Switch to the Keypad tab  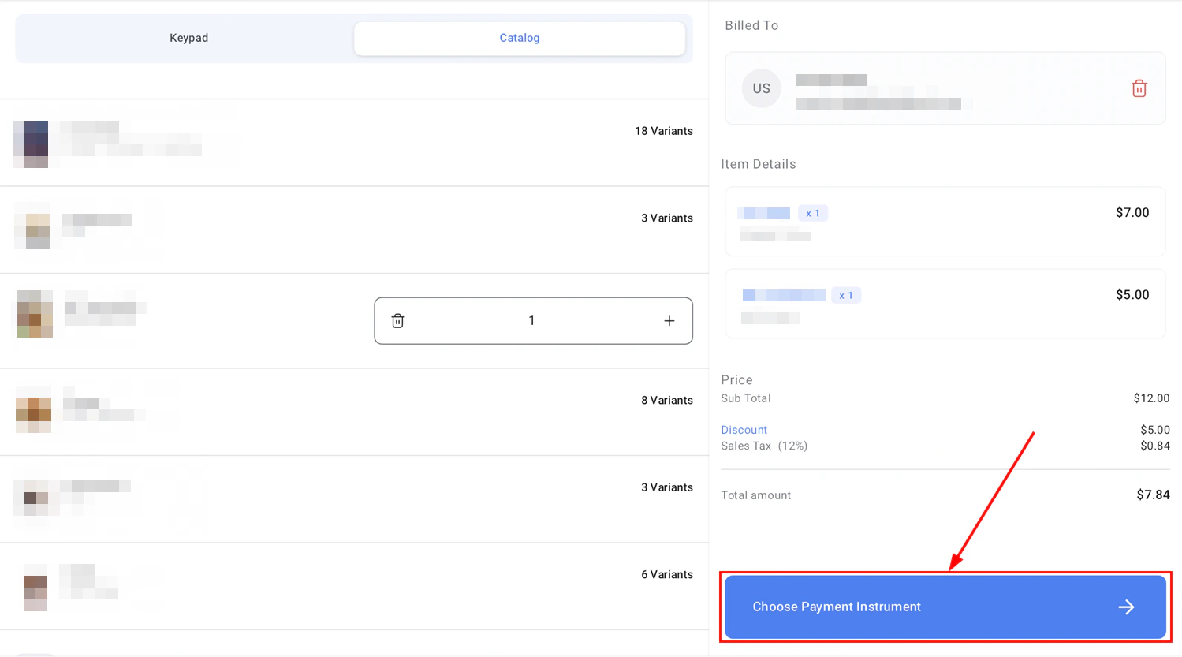pyautogui.click(x=188, y=37)
